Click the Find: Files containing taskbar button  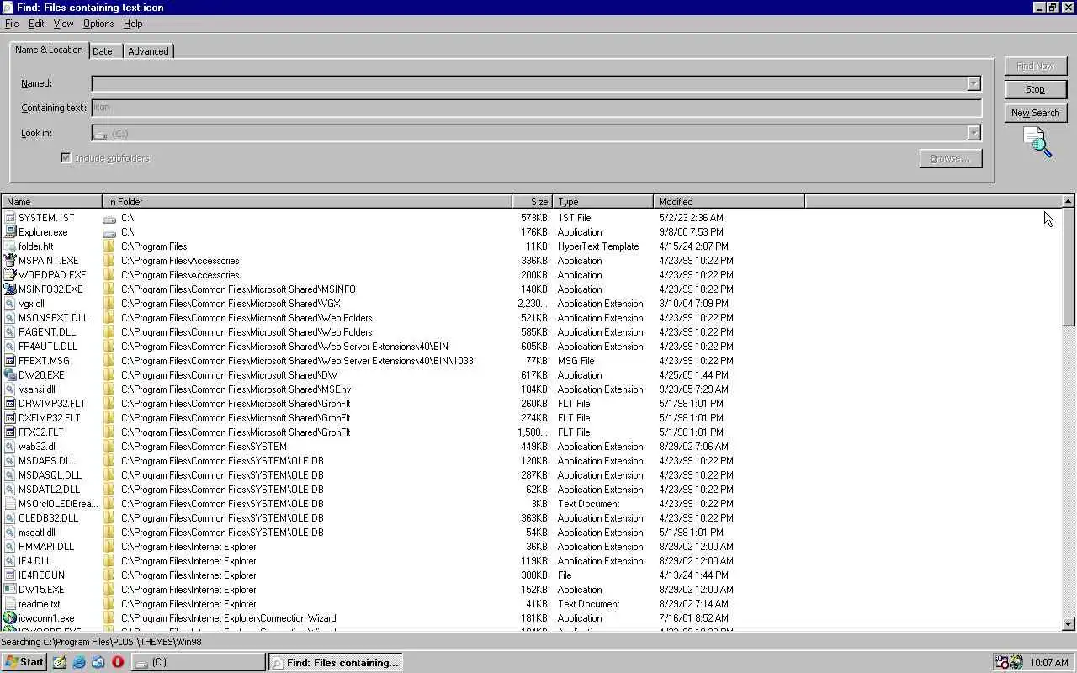[335, 662]
